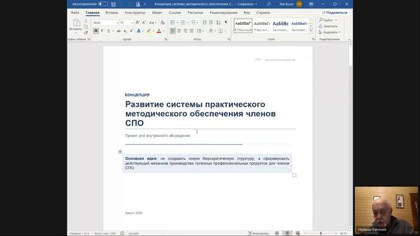The image size is (420, 236).
Task: Decrease paragraph indent
Action: coord(204,22)
